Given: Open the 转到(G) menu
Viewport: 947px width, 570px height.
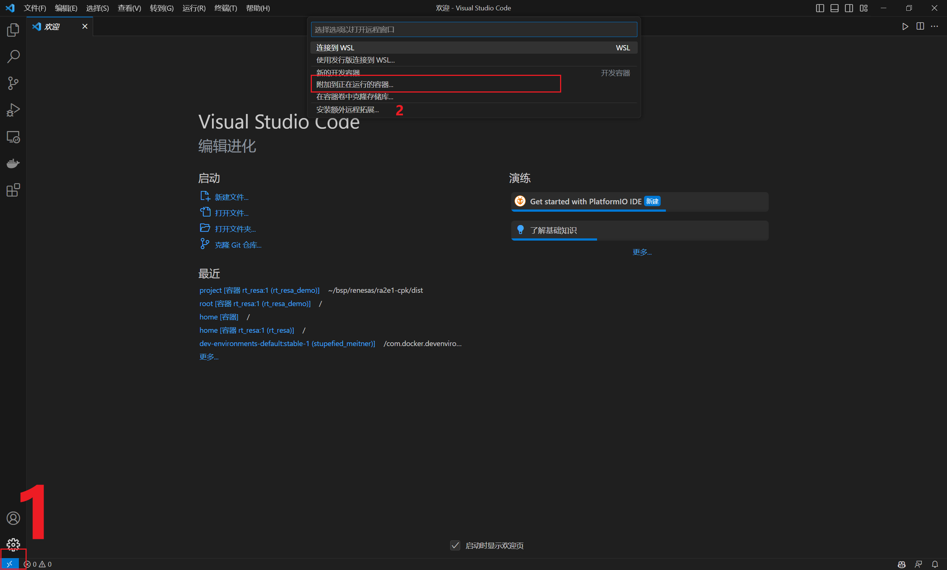Looking at the screenshot, I should (x=162, y=8).
